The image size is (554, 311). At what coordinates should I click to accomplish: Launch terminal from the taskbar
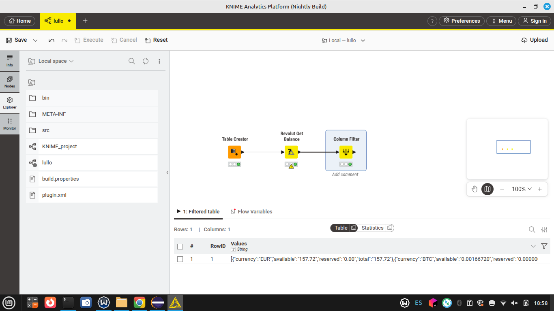[x=68, y=302]
